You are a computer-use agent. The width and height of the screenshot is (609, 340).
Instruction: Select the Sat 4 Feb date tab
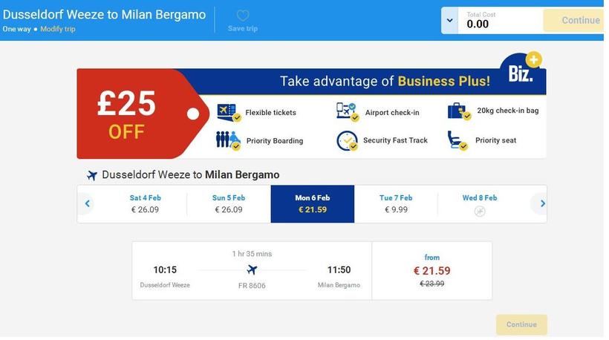(145, 204)
